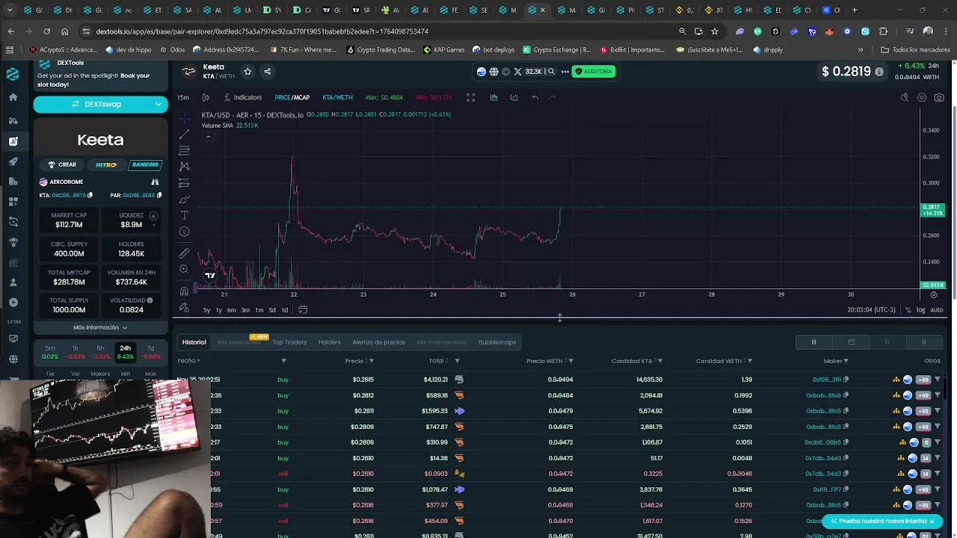Open swap aggregator icon in sidebar
Viewport: 957px width, 538px height.
tap(13, 222)
